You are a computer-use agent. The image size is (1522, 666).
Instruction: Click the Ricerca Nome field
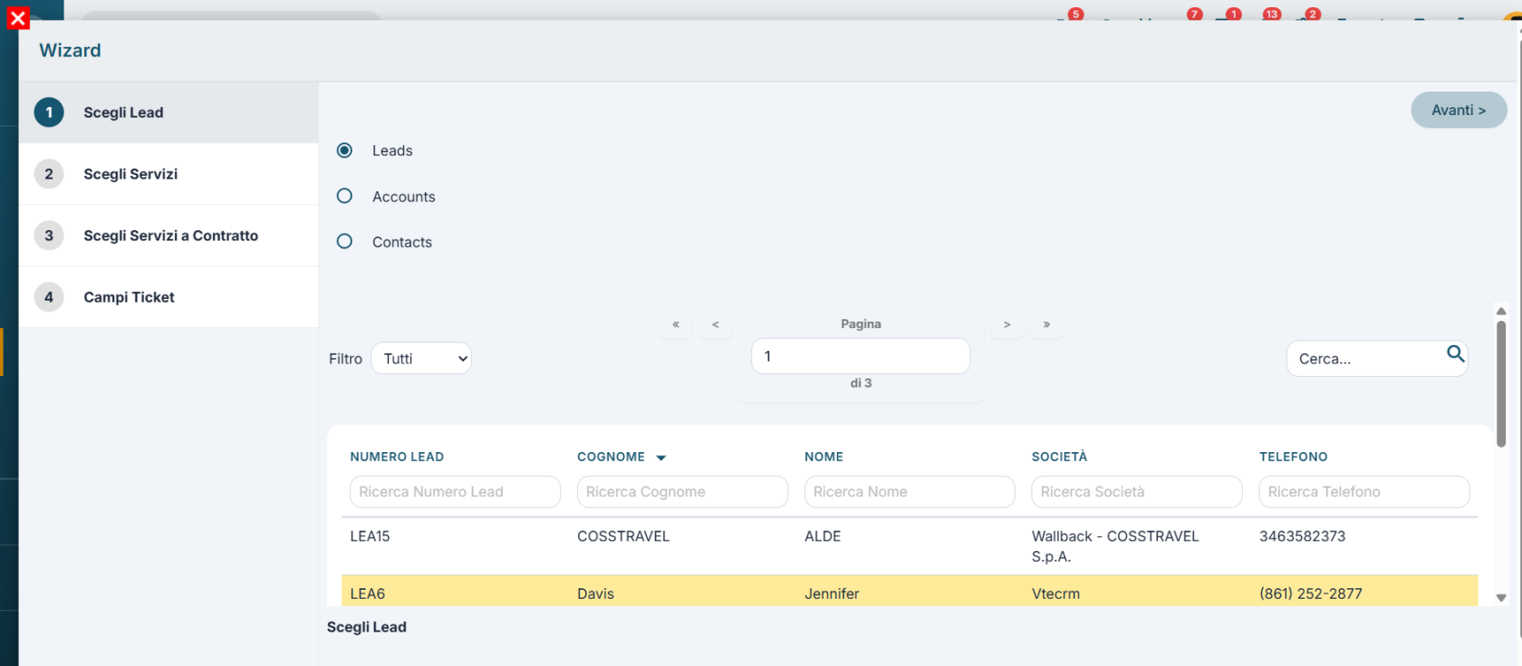click(910, 492)
